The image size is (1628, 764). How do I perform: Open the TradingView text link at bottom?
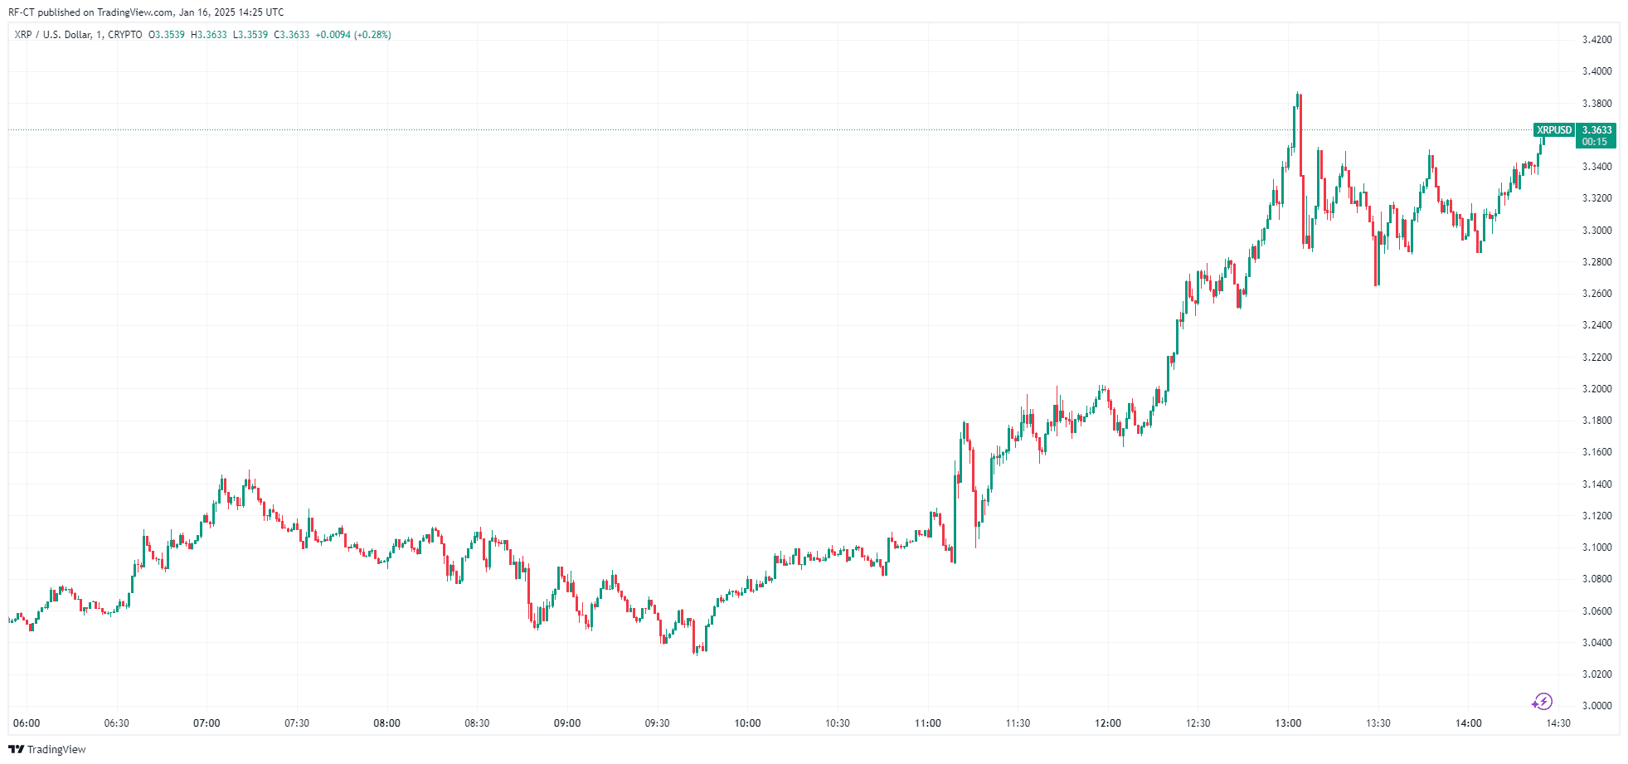[x=56, y=749]
